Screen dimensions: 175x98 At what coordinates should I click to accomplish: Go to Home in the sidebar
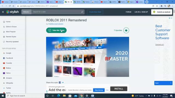(x=8, y=22)
